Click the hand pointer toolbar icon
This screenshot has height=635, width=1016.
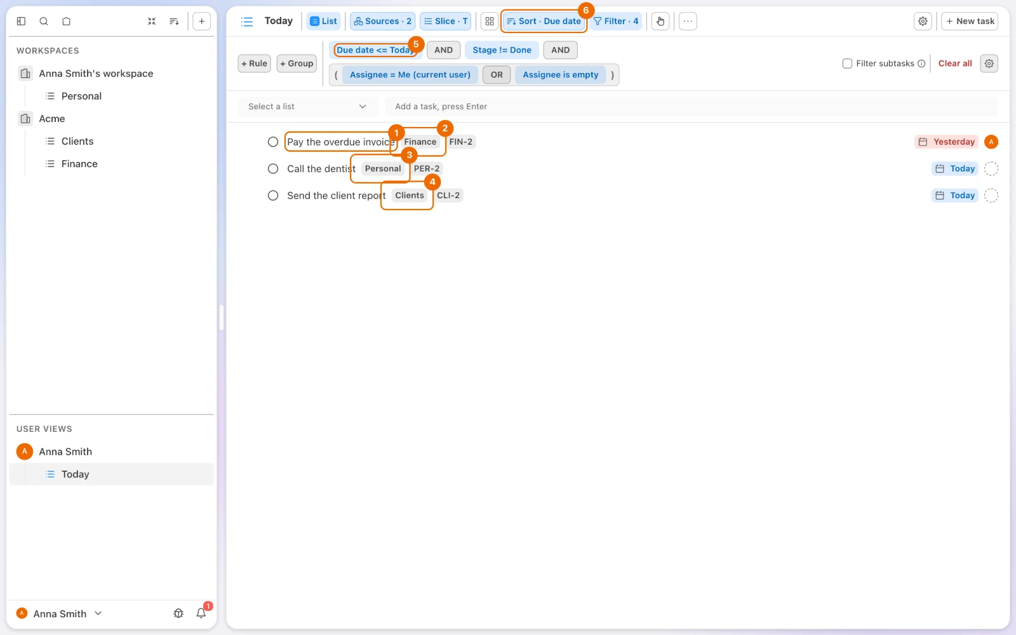pos(660,21)
